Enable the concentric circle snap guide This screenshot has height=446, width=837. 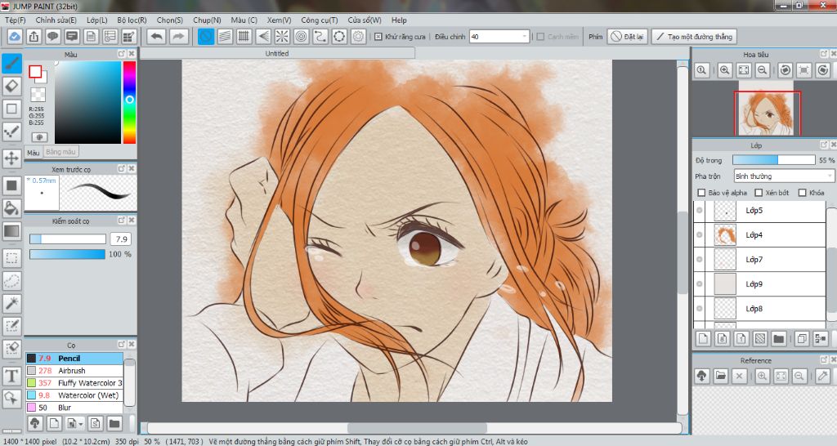(x=302, y=36)
